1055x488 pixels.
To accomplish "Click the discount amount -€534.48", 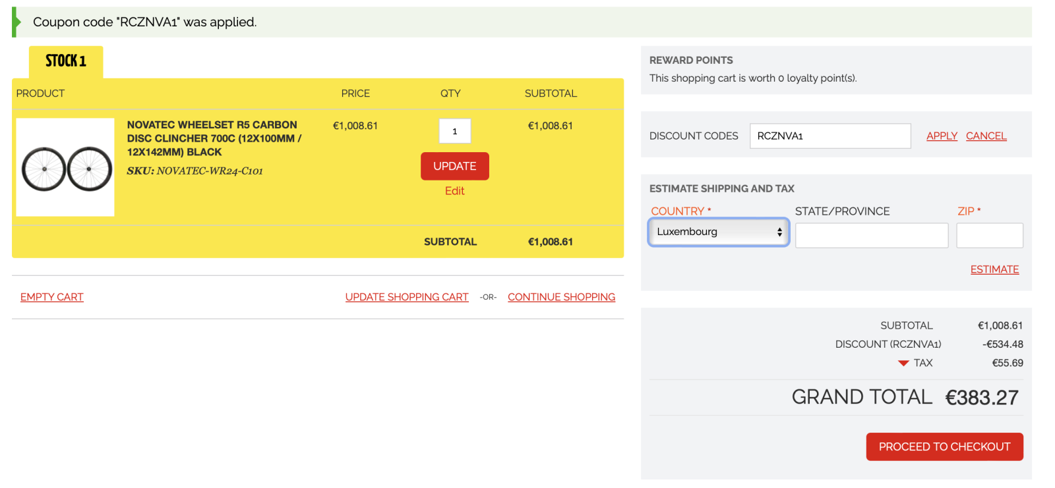I will [x=1002, y=344].
